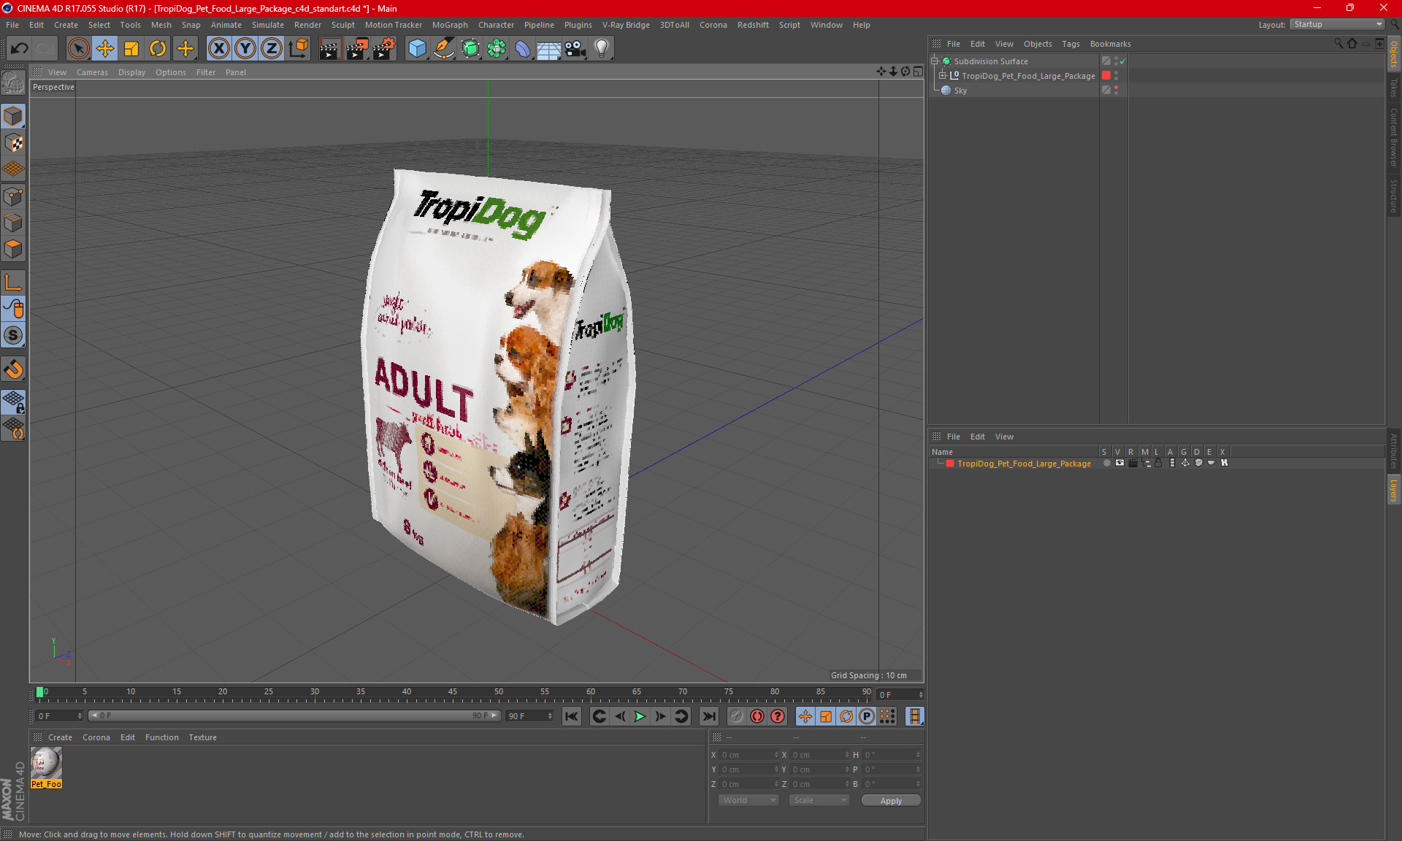Expand TropiDog_Pet_Food_Large_Package object
This screenshot has width=1402, height=841.
click(x=943, y=76)
